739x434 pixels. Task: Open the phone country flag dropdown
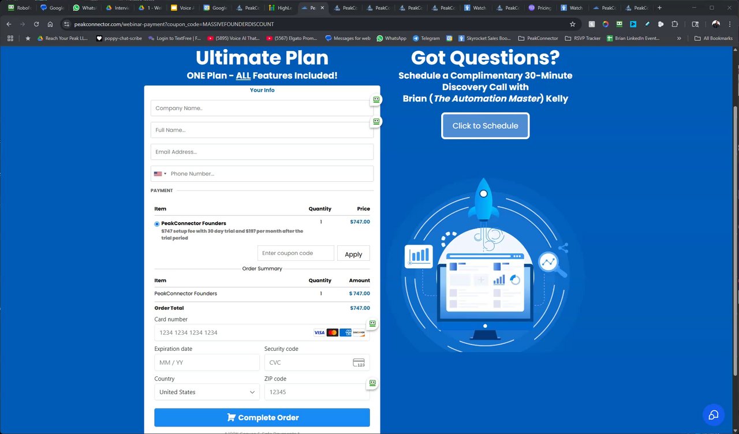[160, 174]
